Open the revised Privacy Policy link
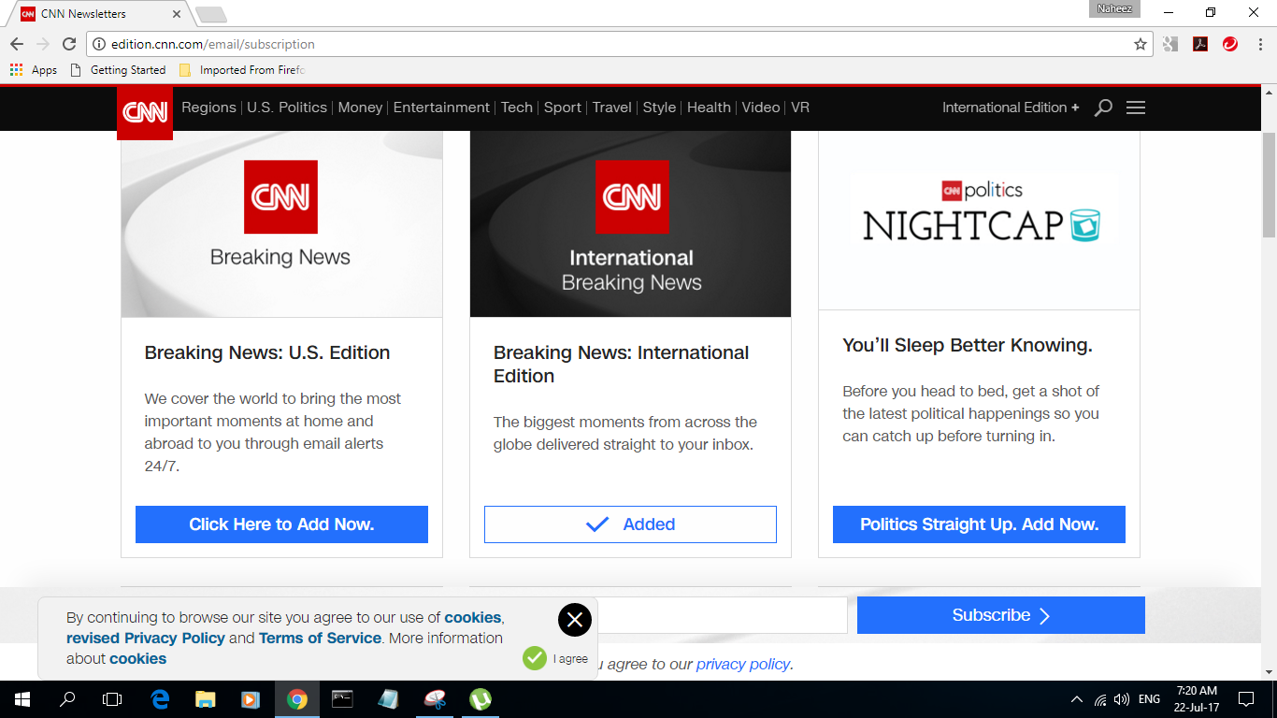 pyautogui.click(x=146, y=638)
